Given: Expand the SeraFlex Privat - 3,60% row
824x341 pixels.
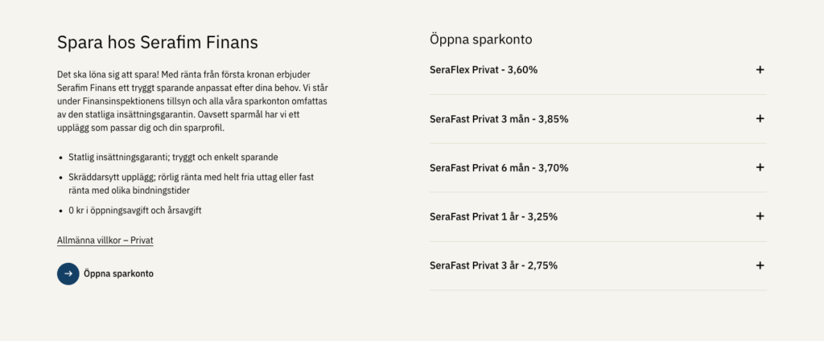Looking at the screenshot, I should tap(484, 70).
